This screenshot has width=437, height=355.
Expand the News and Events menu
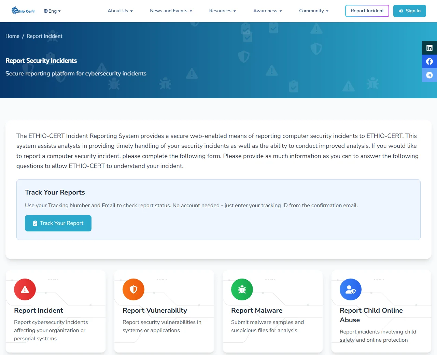click(171, 11)
